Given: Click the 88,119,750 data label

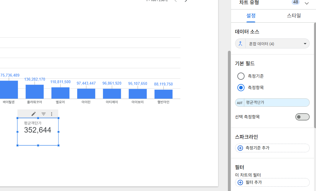Looking at the screenshot, I should 163,84.
